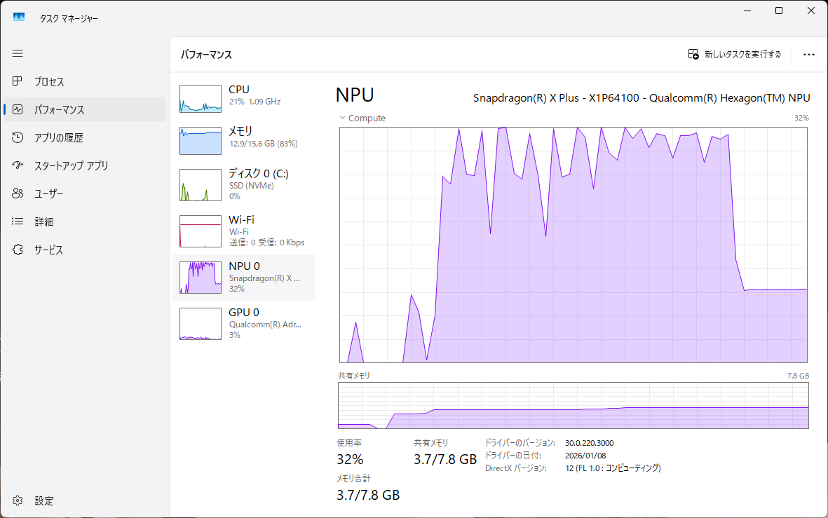Click DirectX version 12 (FL 1.0 : コンピューティング)
This screenshot has width=828, height=518.
point(613,468)
